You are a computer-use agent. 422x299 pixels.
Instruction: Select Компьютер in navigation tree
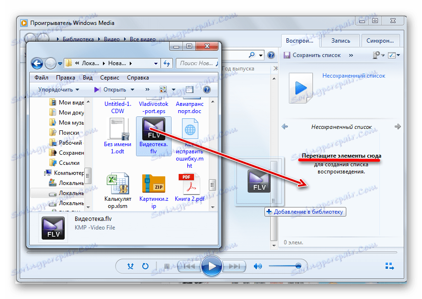[65, 173]
